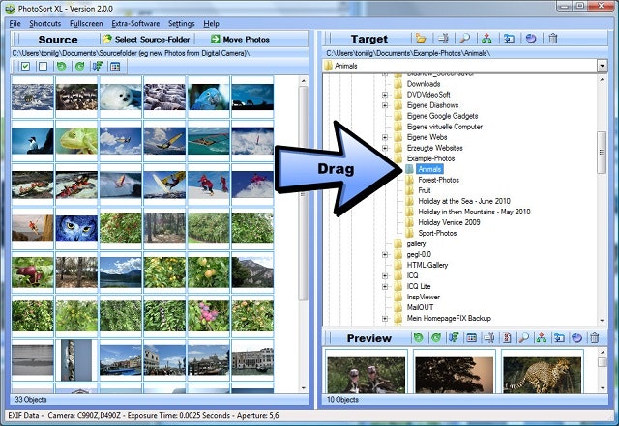Select Holiday at the Sea - June 2010 folder
Image resolution: width=619 pixels, height=426 pixels.
(464, 201)
